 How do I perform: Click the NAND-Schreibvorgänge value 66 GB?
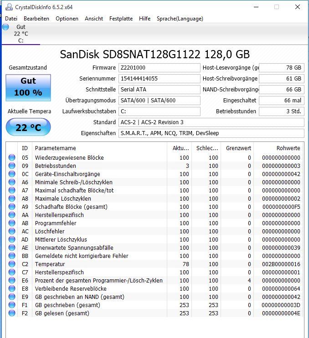282,90
